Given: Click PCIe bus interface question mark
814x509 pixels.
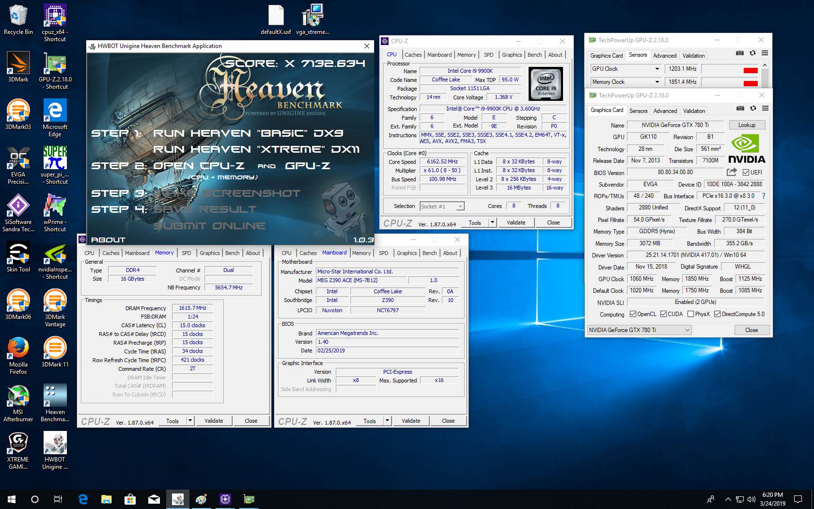Looking at the screenshot, I should point(764,196).
